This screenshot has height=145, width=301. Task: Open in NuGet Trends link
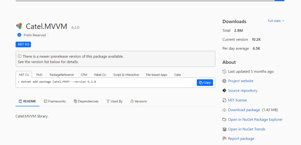click(x=247, y=129)
